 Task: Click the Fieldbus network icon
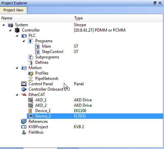coord(24,132)
